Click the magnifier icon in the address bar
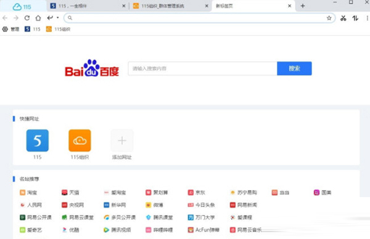Viewport: 370px width, 239px height. click(70, 18)
